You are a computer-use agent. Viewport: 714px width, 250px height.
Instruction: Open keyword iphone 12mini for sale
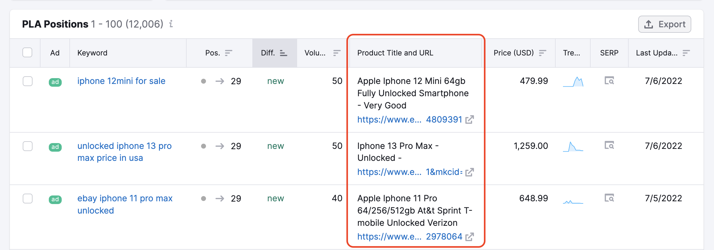click(121, 81)
